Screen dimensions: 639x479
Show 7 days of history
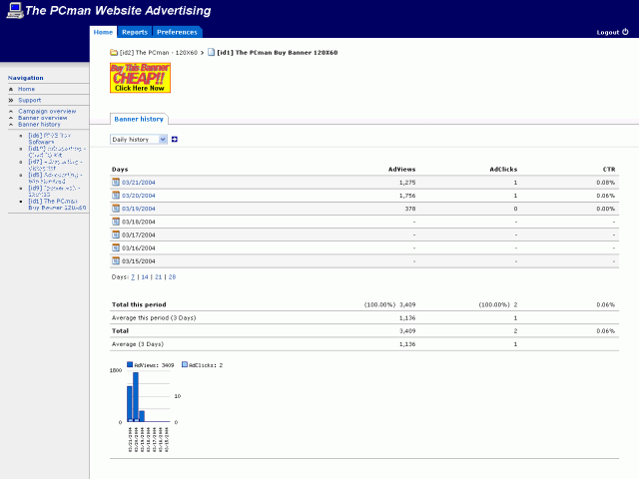pyautogui.click(x=133, y=277)
